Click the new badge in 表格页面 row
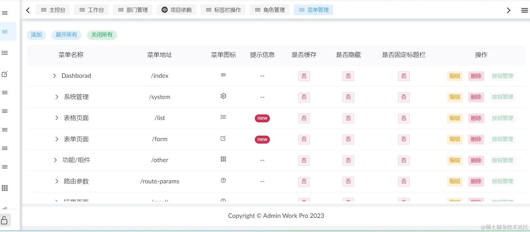The height and width of the screenshot is (232, 530). 262,118
